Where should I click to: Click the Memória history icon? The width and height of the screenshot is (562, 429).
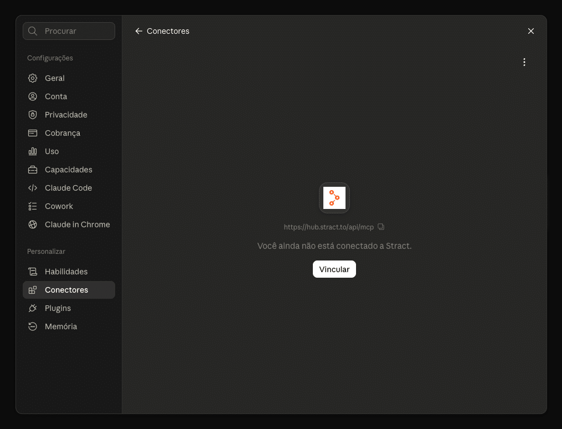point(33,326)
